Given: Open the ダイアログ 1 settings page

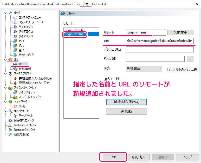Looking at the screenshot, I should point(26,27).
